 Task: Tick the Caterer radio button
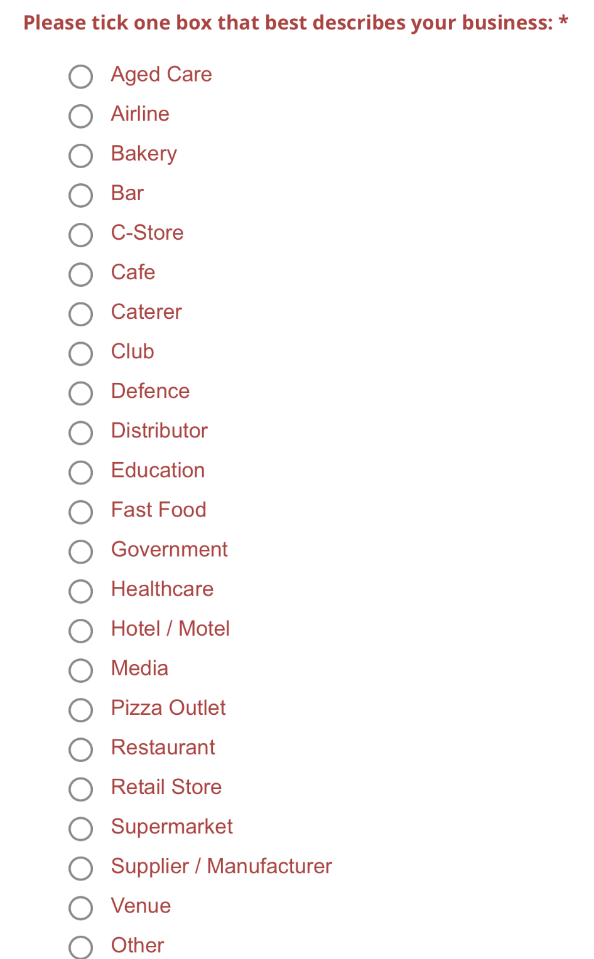point(80,314)
